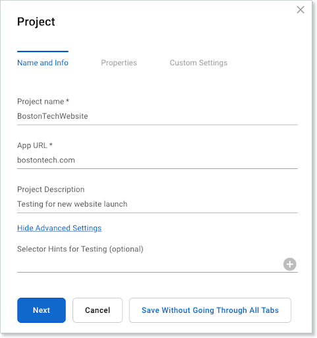
Task: Select the Name and Info tab
Action: coord(43,63)
